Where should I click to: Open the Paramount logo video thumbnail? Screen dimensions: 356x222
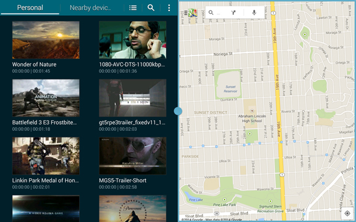point(133,208)
